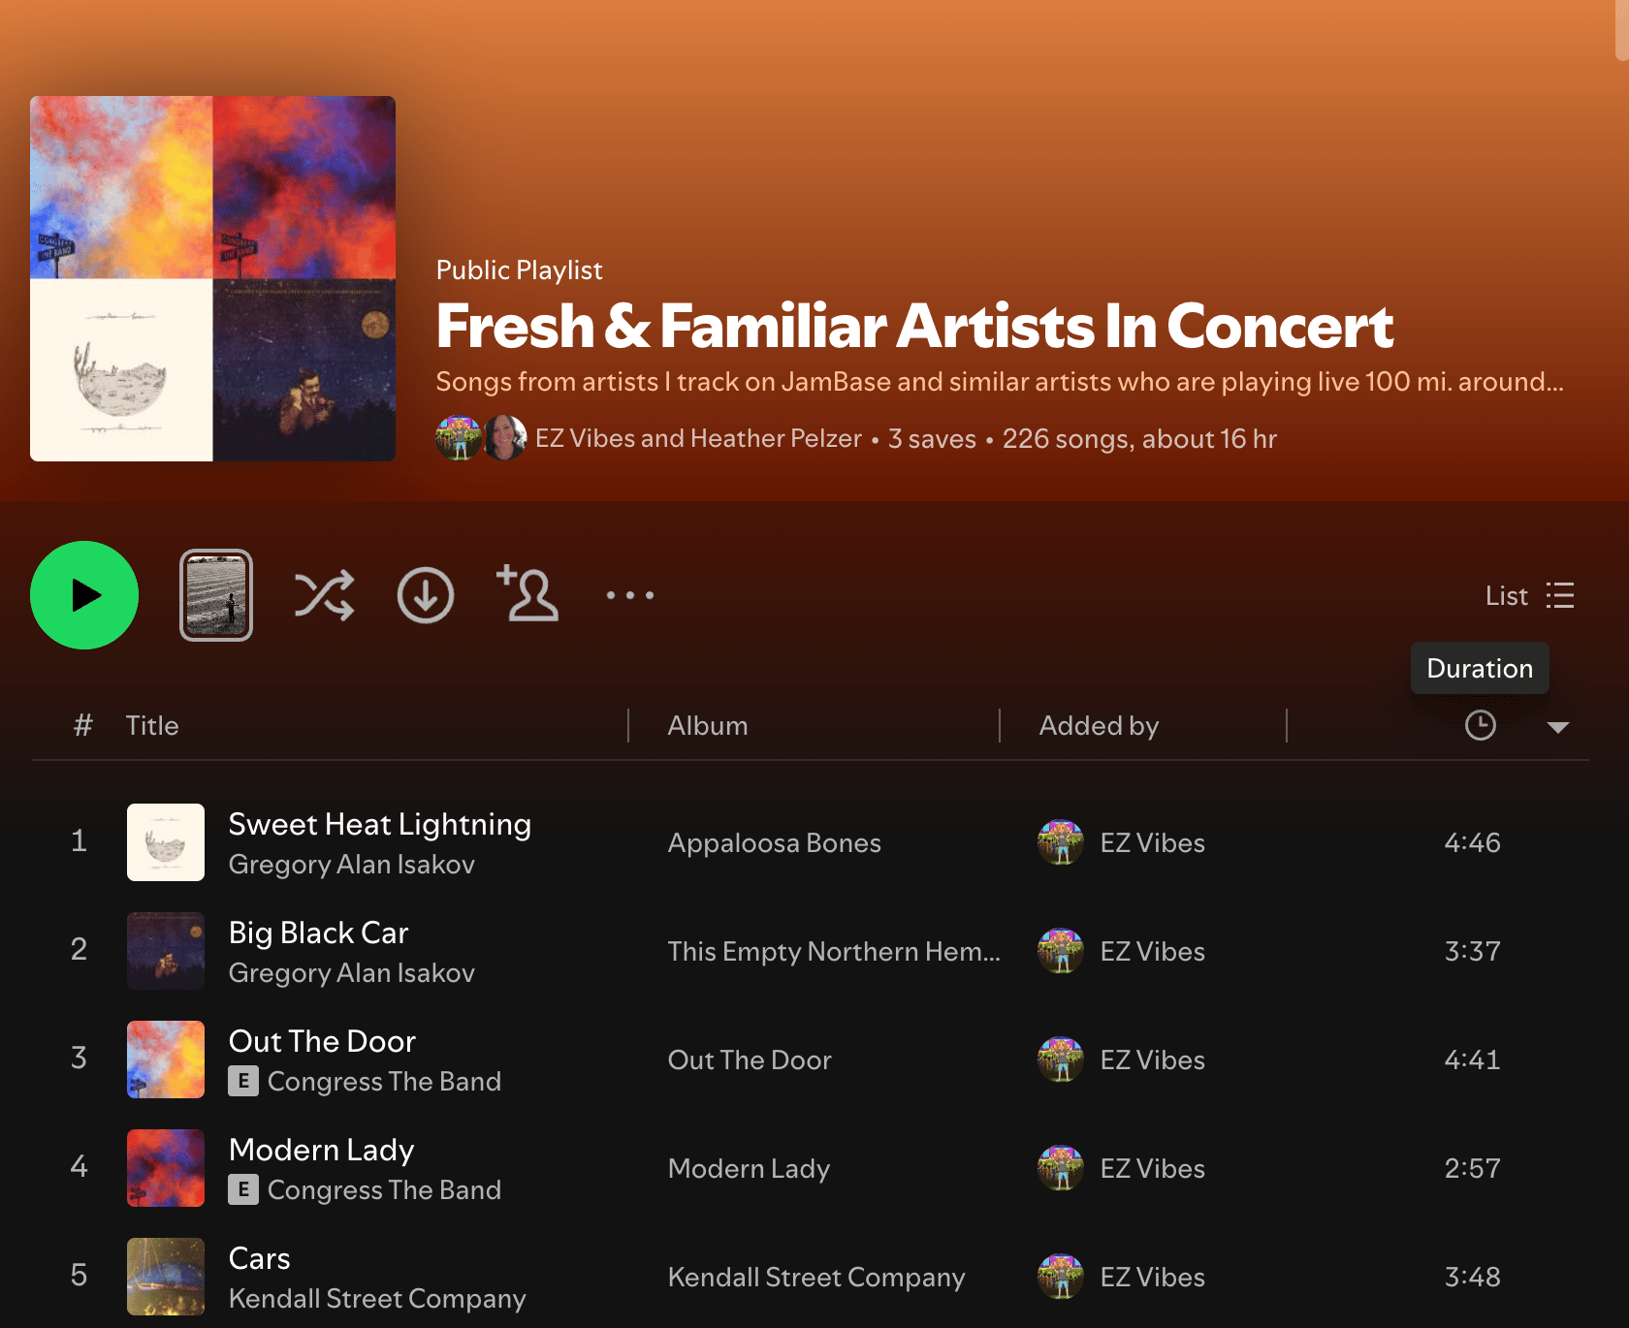Click the explicit E badge on Modern Lady

pyautogui.click(x=243, y=1189)
